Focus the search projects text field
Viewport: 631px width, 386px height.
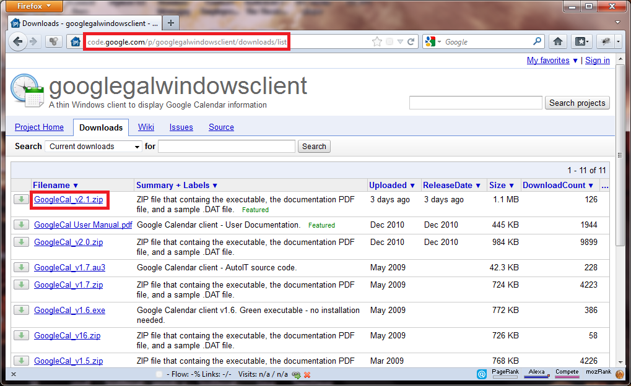pyautogui.click(x=476, y=103)
